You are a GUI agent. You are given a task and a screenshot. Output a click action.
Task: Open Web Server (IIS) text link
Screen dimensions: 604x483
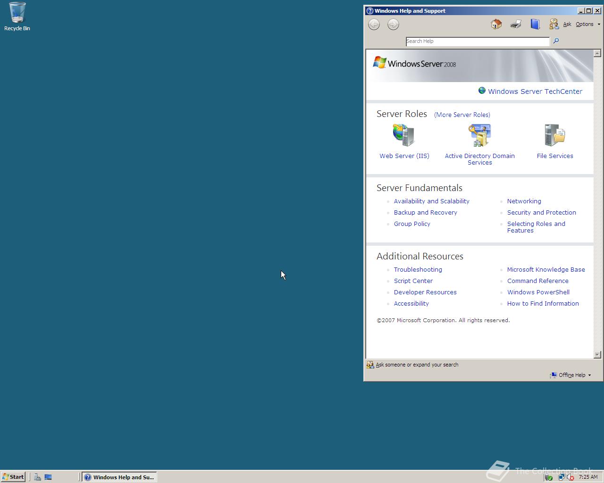[404, 156]
